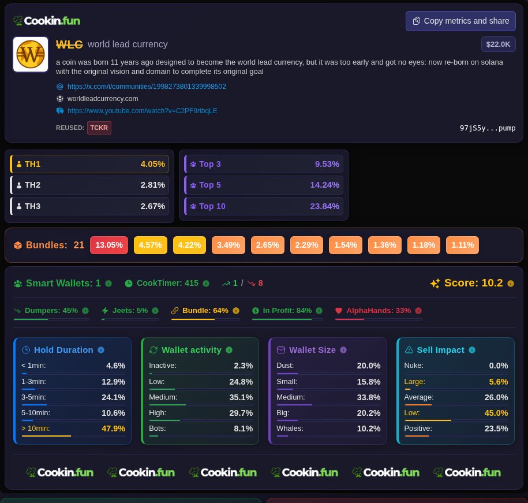The height and width of the screenshot is (503, 528).
Task: Click the CookTimer clock icon
Action: tap(129, 284)
